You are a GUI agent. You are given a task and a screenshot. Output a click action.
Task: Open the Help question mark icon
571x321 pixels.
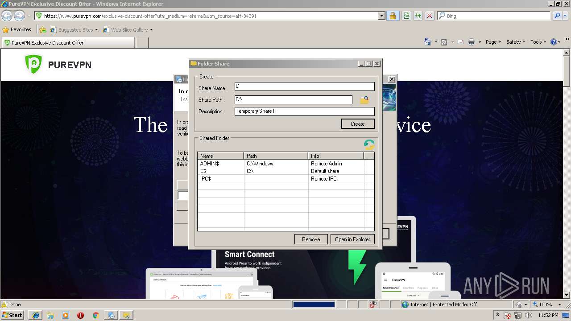click(554, 42)
